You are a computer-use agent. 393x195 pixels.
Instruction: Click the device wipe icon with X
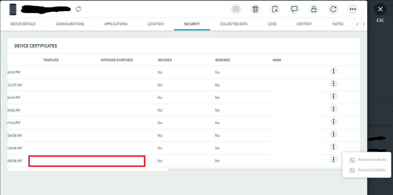click(x=275, y=9)
